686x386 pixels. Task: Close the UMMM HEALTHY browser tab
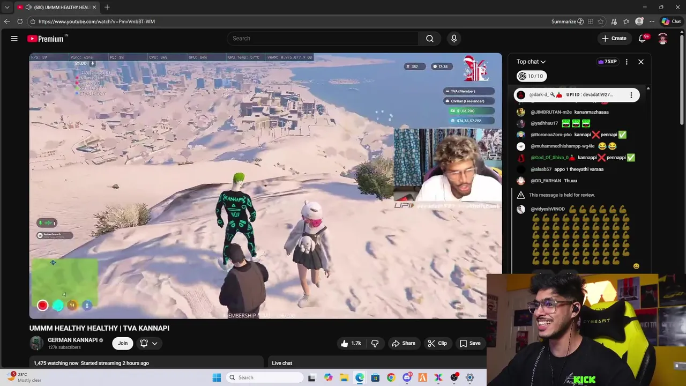[94, 7]
